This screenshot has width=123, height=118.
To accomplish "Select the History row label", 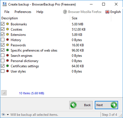I will tap(16, 40).
